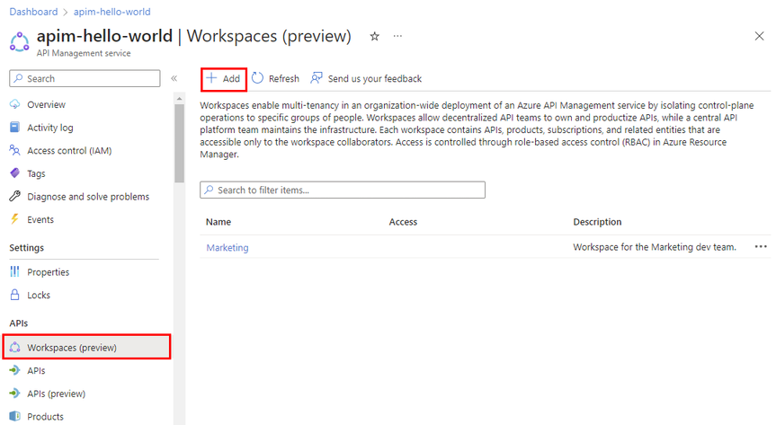Click the Overview cloud icon
Screen dimensions: 776x425
(15, 104)
